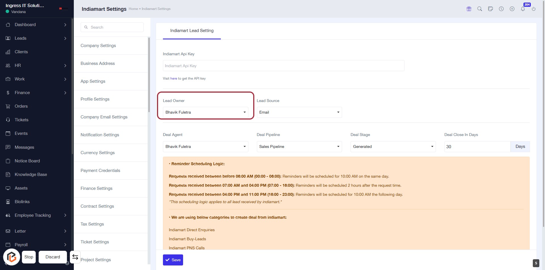Open the Lead Owner dropdown
The width and height of the screenshot is (545, 270).
(205, 112)
